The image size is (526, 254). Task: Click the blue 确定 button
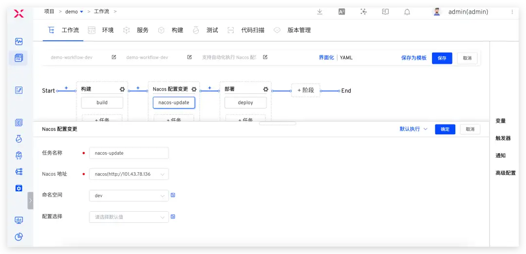pyautogui.click(x=445, y=129)
